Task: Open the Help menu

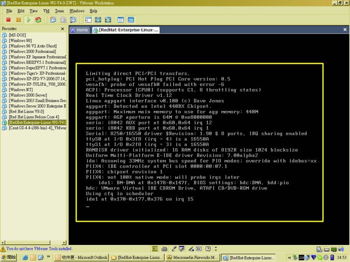Action: click(94, 11)
